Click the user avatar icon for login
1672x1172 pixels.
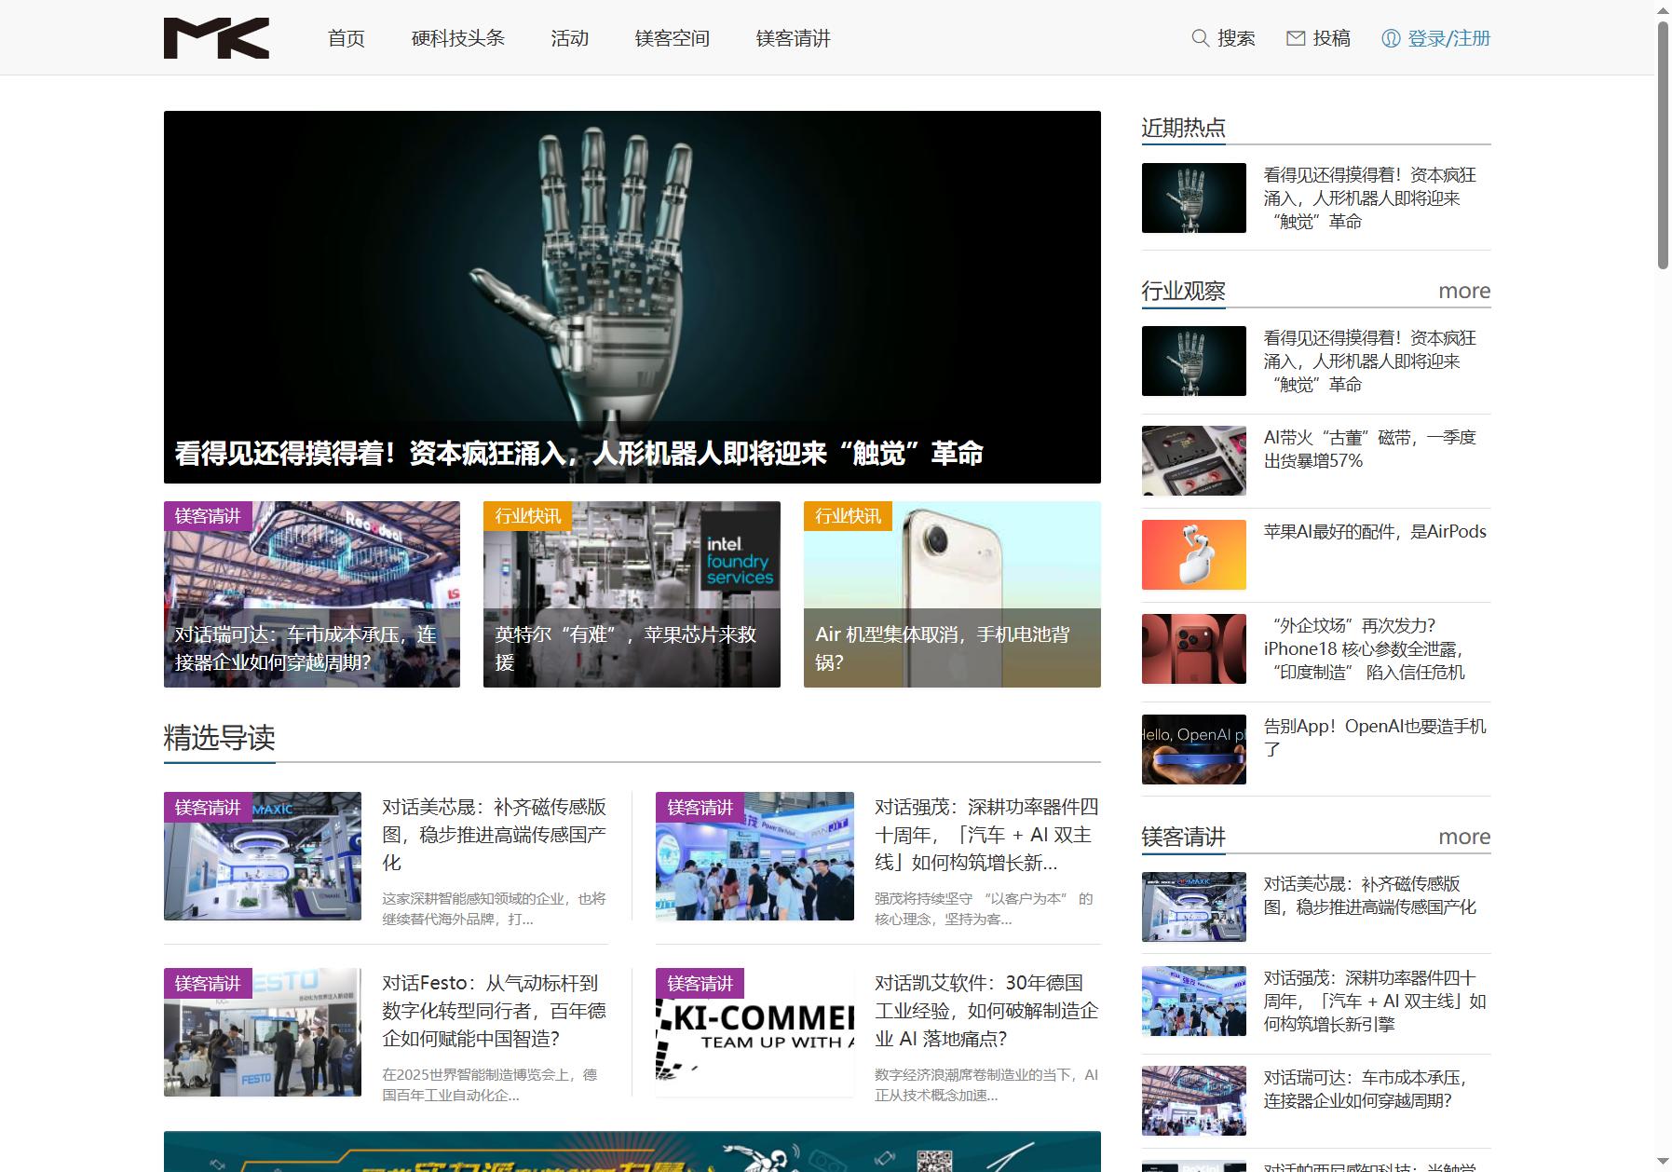1391,38
